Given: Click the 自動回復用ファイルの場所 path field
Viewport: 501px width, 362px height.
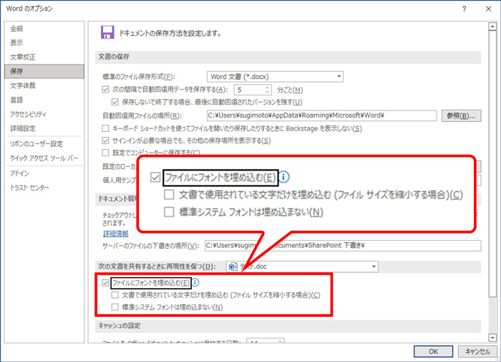Looking at the screenshot, I should (x=322, y=115).
